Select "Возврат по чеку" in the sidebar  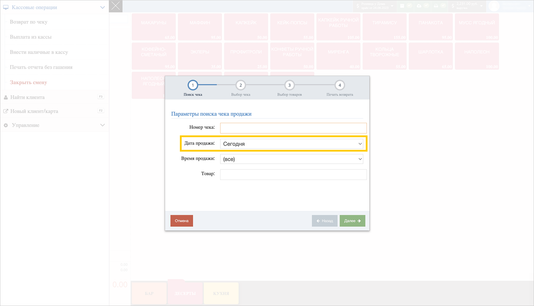tap(29, 22)
